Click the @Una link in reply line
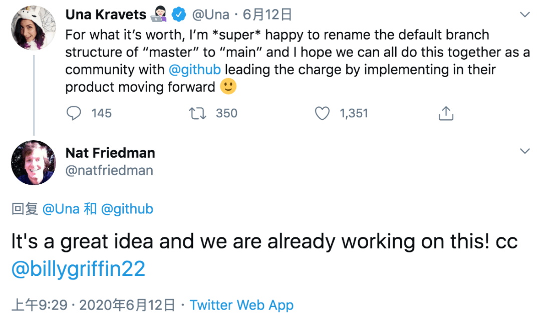The width and height of the screenshot is (541, 319). [61, 209]
